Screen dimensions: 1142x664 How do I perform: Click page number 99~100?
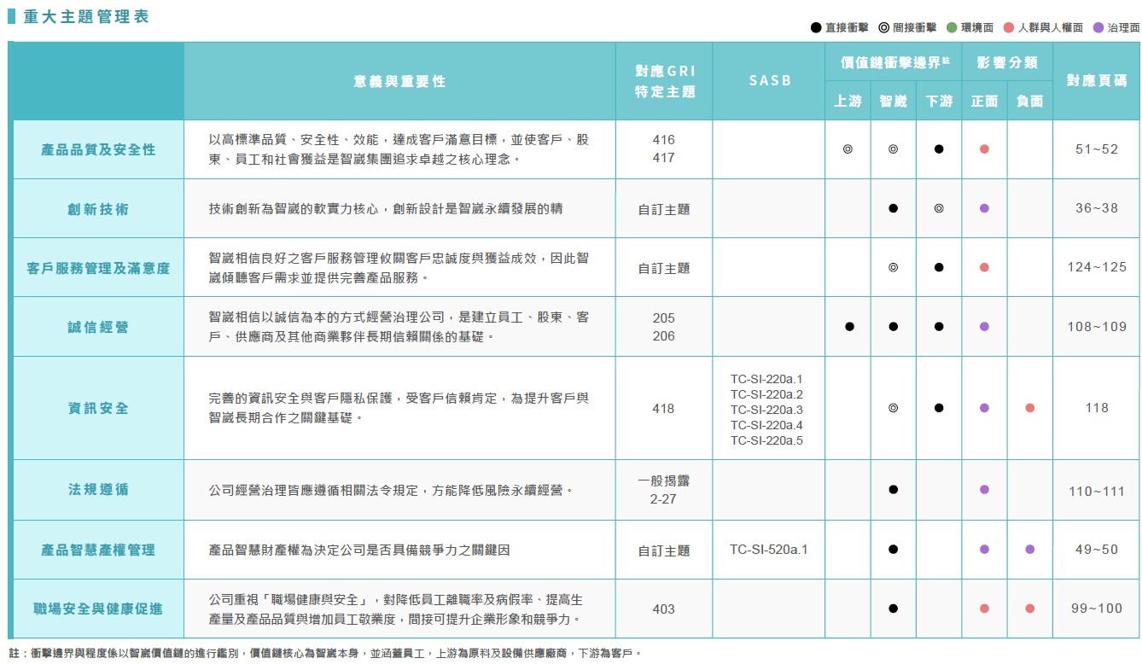point(1097,609)
